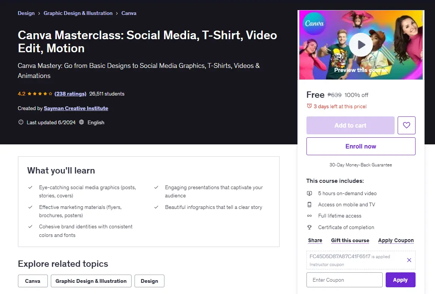Click Gift this course

(x=350, y=240)
